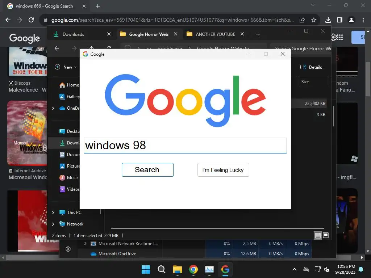Open Chrome from the taskbar

click(x=193, y=269)
